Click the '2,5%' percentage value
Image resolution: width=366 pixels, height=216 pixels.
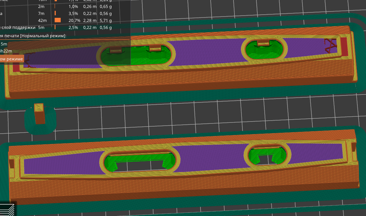point(73,27)
